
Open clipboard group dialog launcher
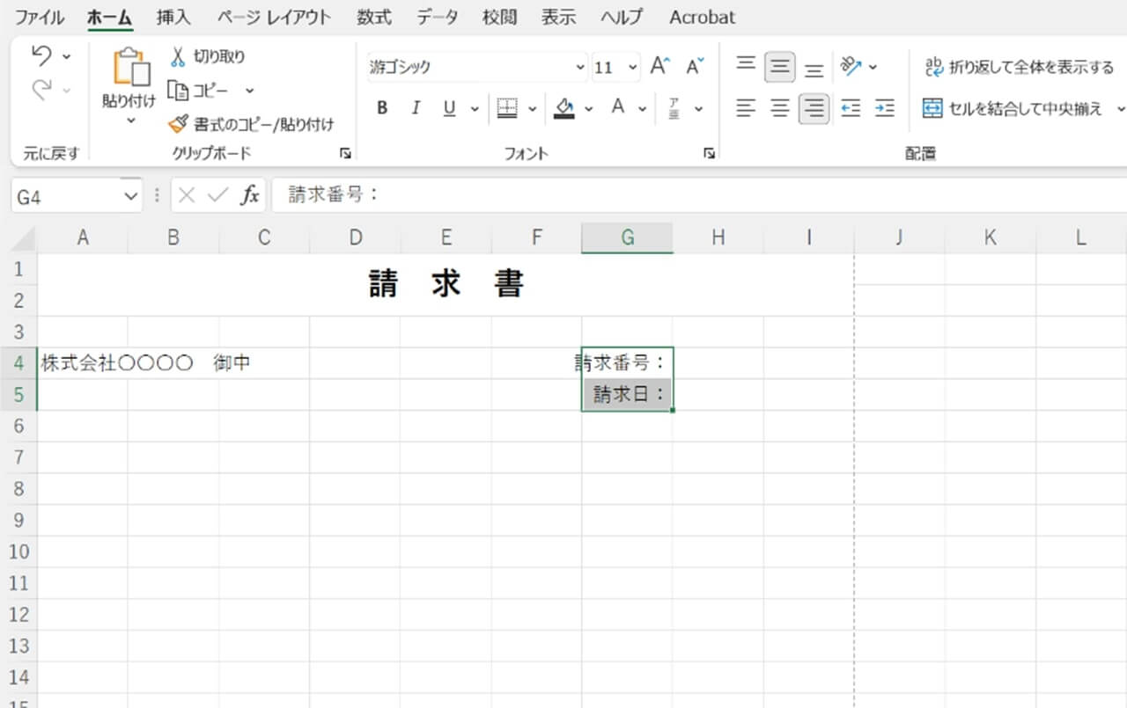click(345, 154)
